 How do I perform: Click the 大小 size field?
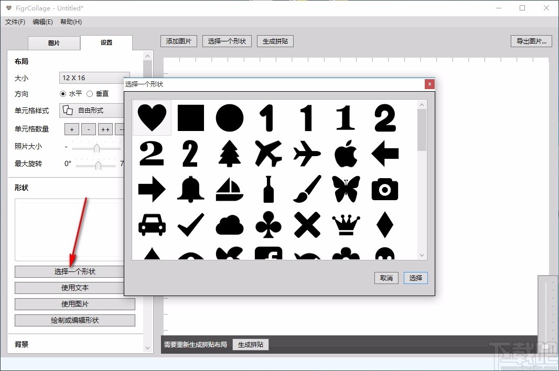(94, 77)
